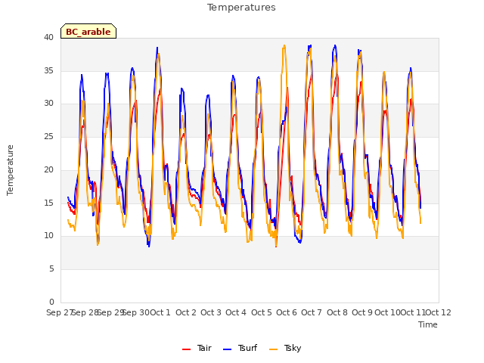Click the orange Tsky peak on Oct 6
Viewport: 484px width, 363px height.
point(284,45)
